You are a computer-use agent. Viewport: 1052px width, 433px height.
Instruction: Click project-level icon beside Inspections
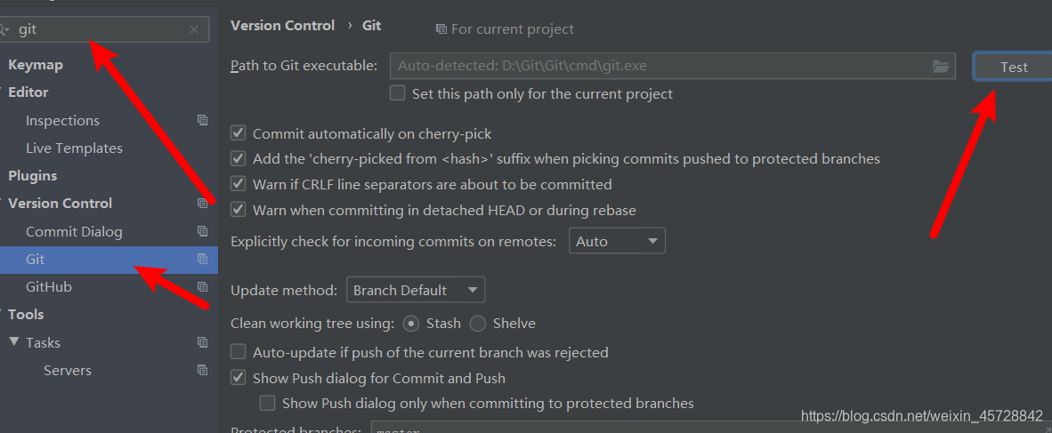(202, 120)
